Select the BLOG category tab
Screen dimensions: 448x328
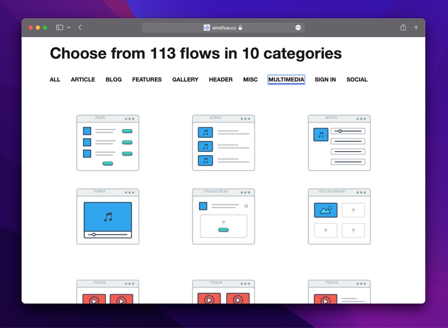pyautogui.click(x=114, y=80)
